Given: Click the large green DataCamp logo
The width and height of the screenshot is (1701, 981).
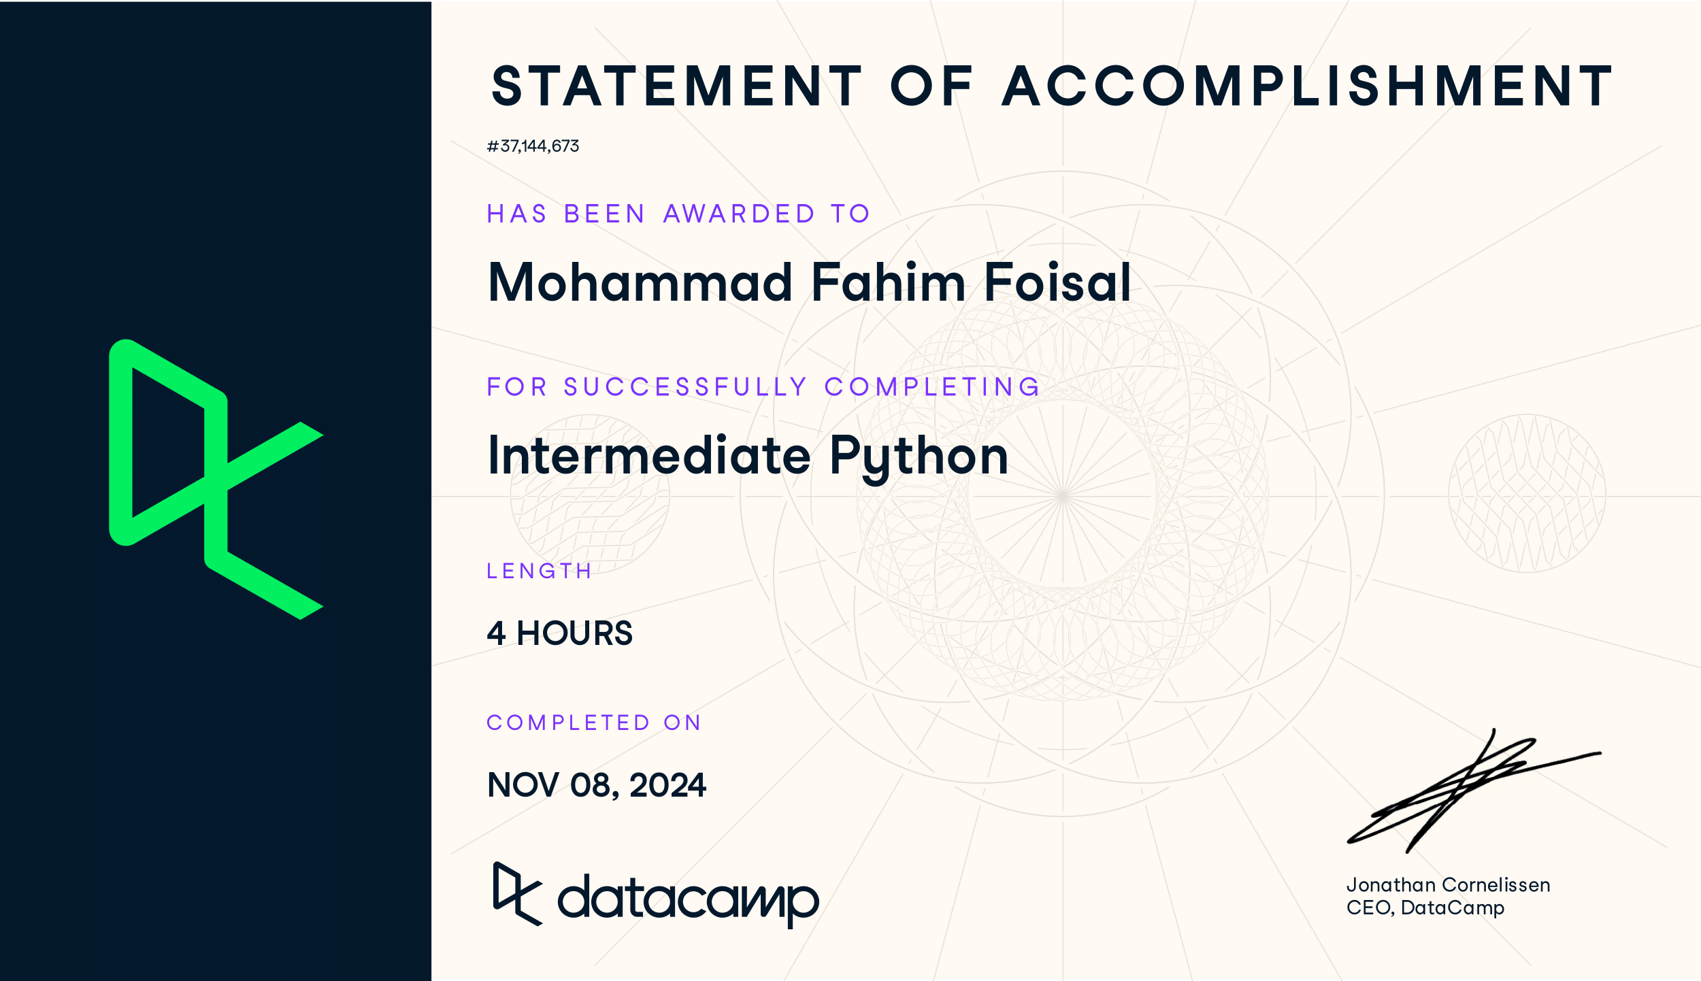Looking at the screenshot, I should (x=216, y=479).
